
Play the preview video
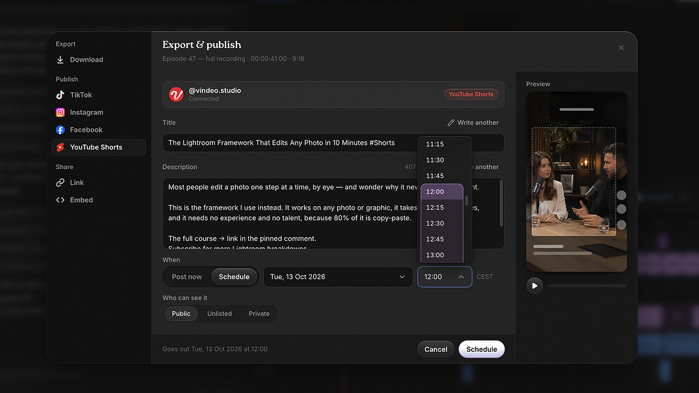(535, 286)
